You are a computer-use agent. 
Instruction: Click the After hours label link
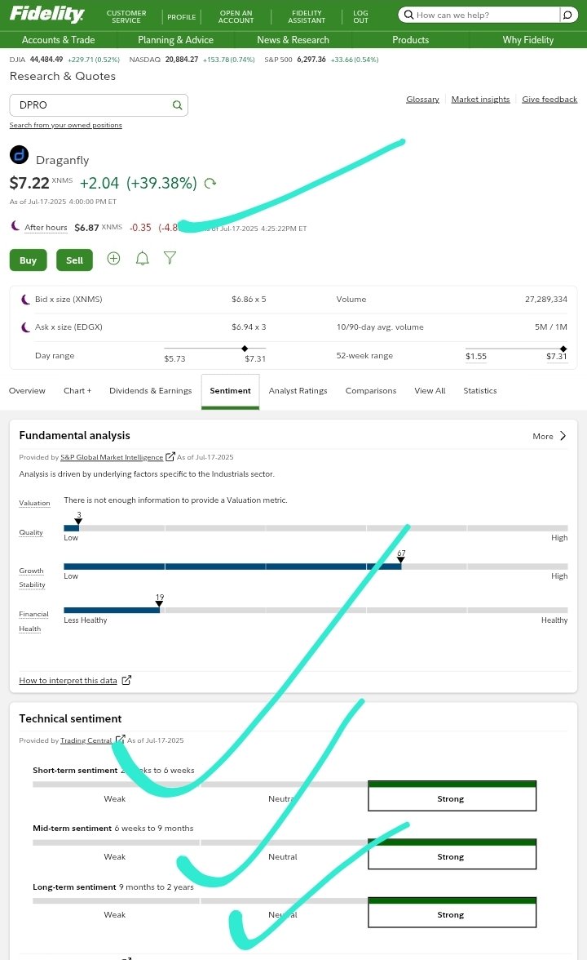[x=46, y=227]
